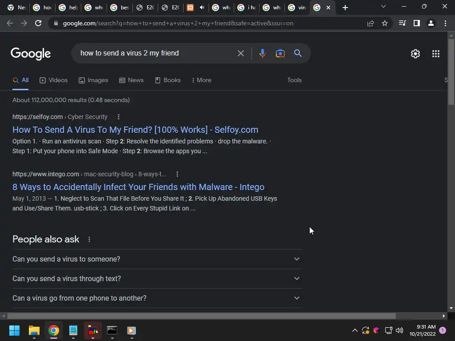Open Command Prompt from taskbar
Image resolution: width=455 pixels, height=341 pixels.
coord(112,330)
